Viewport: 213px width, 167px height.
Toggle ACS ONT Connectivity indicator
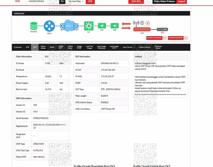[165, 38]
